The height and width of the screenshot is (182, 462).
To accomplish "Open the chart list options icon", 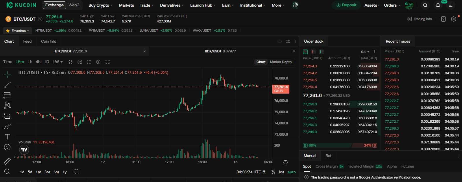I will tap(89, 62).
